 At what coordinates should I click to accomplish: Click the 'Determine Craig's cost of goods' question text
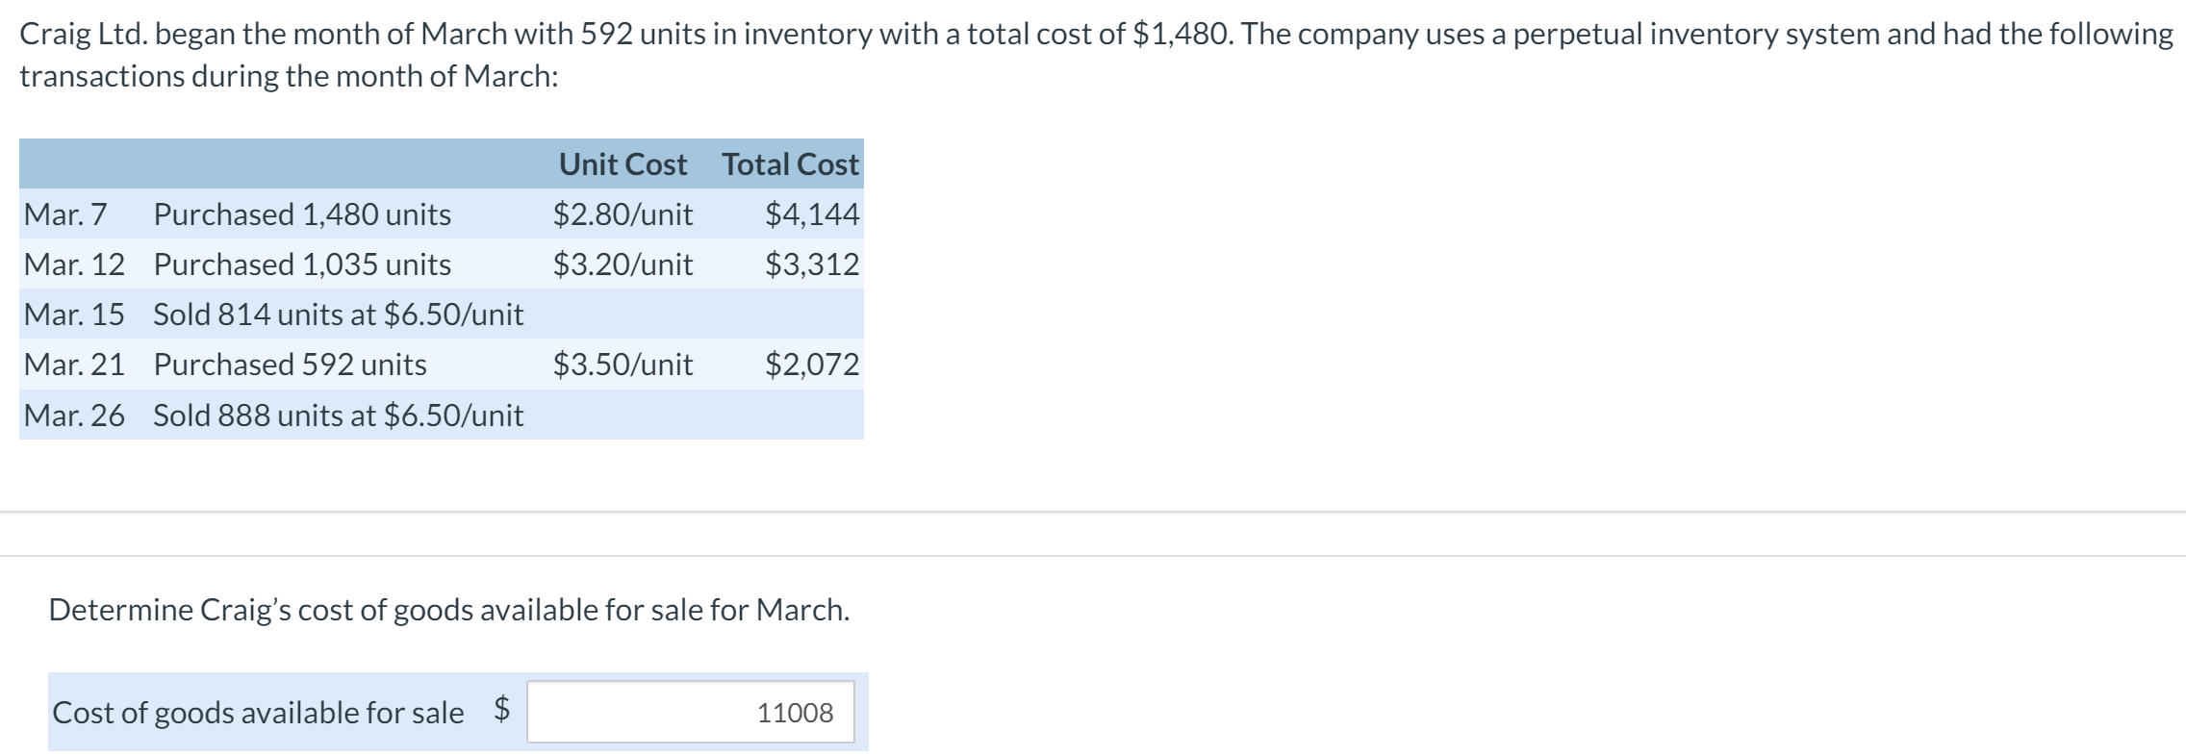coord(449,610)
